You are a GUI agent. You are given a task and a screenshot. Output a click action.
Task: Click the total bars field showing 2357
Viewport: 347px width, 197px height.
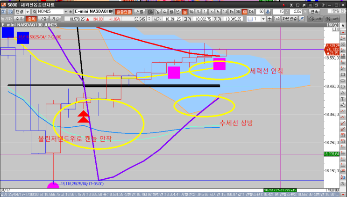coord(296,12)
